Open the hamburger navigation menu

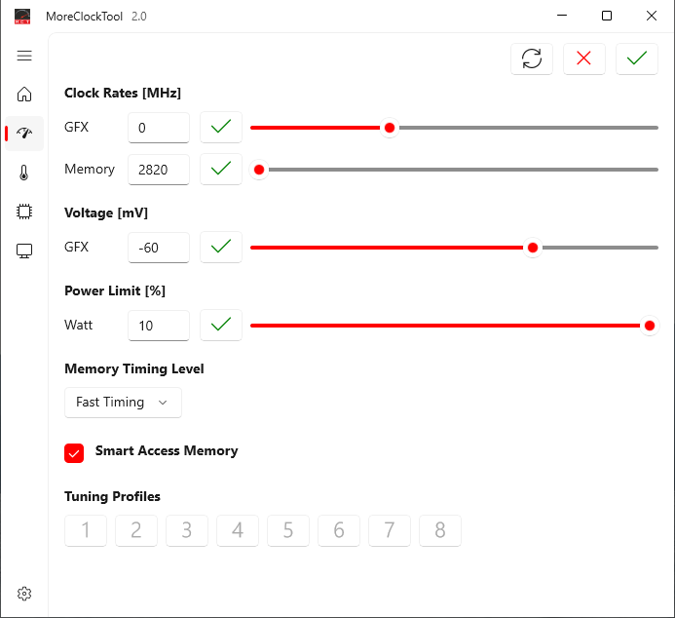24,56
